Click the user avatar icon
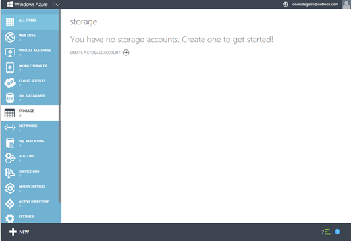 (x=346, y=4)
